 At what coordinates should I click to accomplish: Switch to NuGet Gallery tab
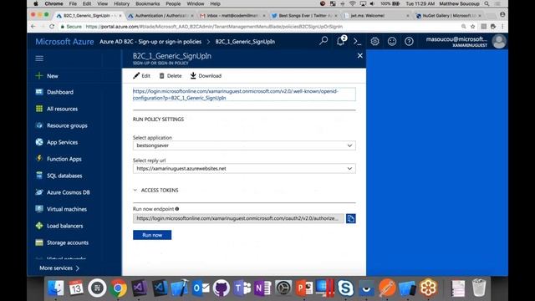pos(448,16)
